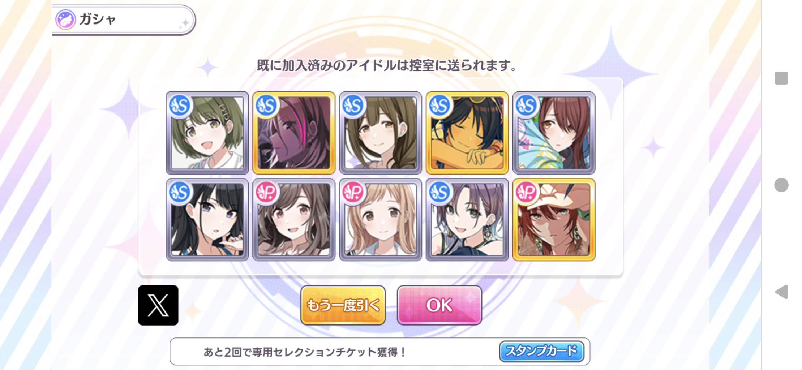
Task: Open the スタンプカード stamp card
Action: point(541,351)
